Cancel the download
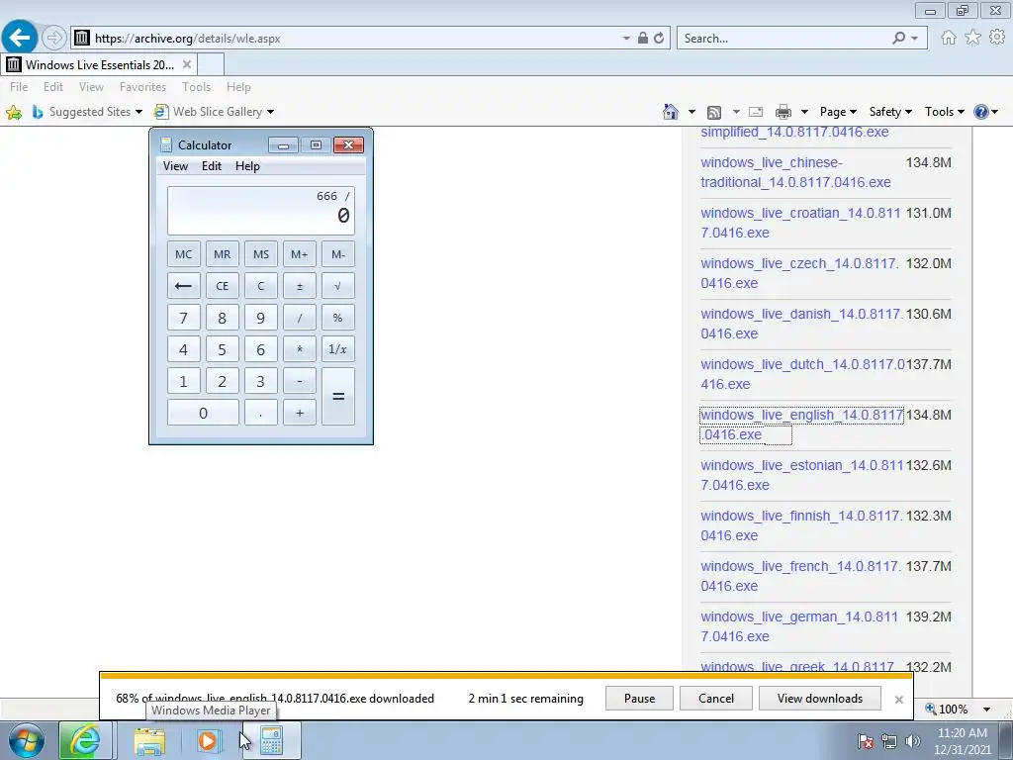The height and width of the screenshot is (760, 1013). 716,699
